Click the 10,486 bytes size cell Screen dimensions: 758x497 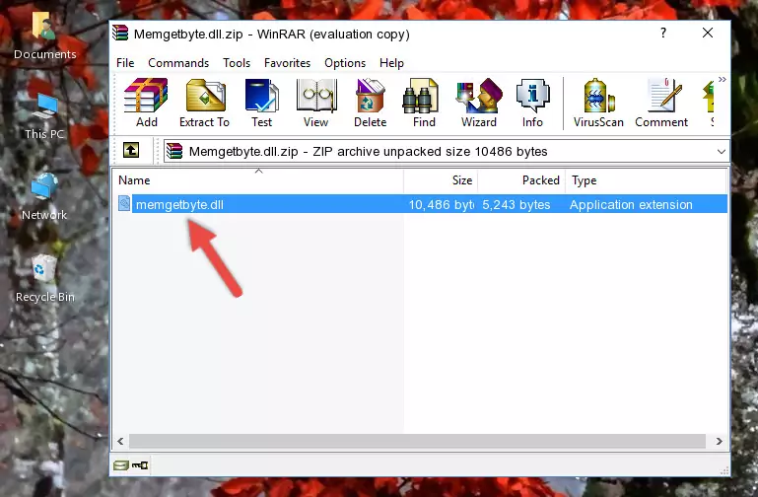[442, 204]
